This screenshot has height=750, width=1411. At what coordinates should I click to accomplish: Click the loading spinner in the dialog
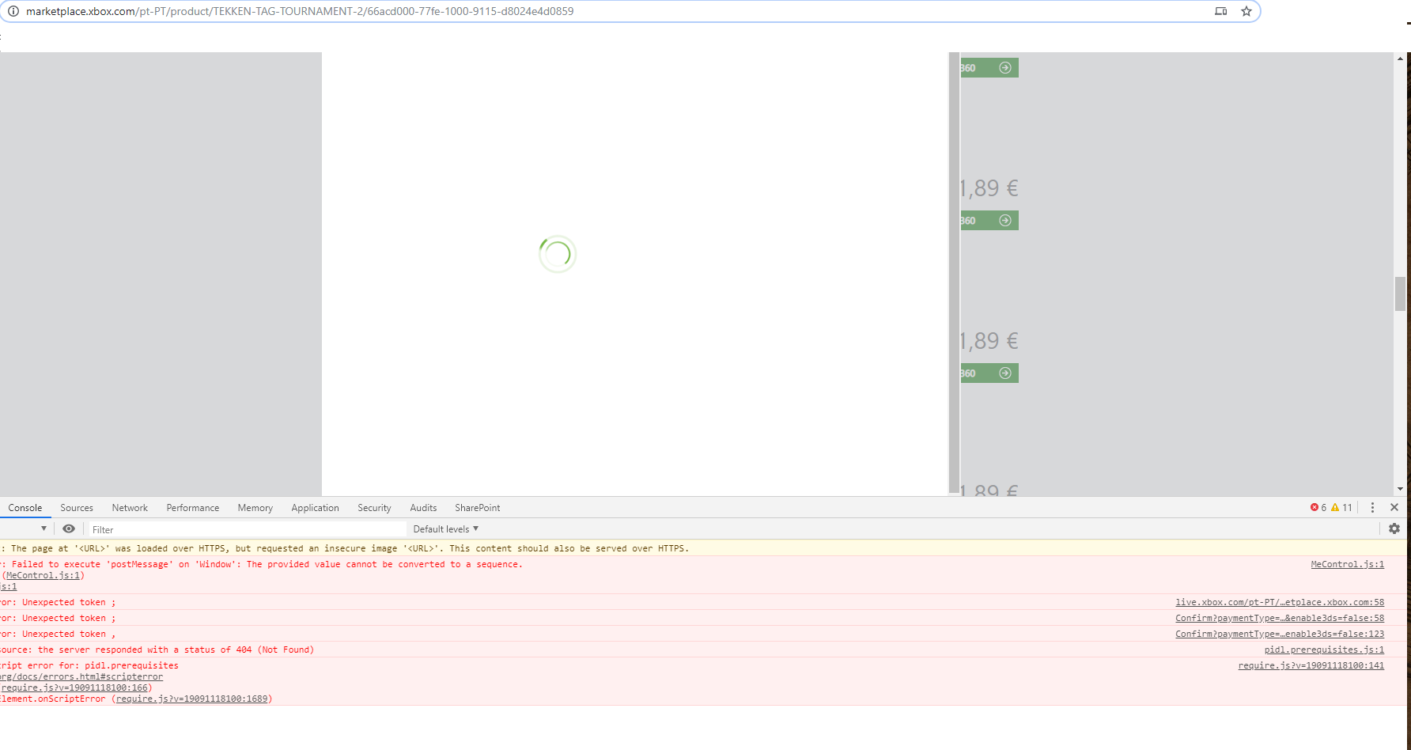point(558,254)
